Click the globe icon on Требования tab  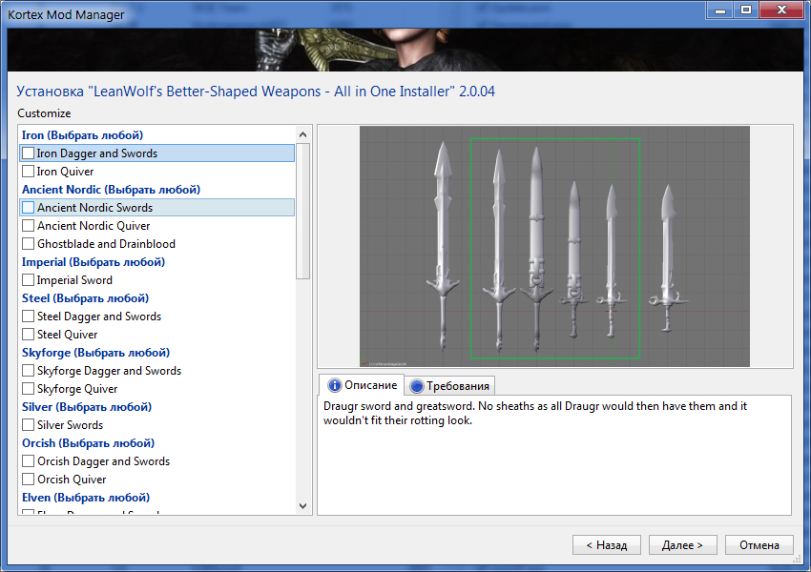coord(417,386)
